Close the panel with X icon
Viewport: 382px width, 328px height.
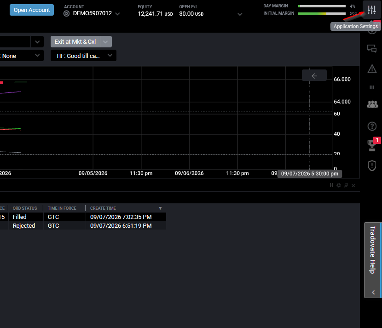coord(353,185)
